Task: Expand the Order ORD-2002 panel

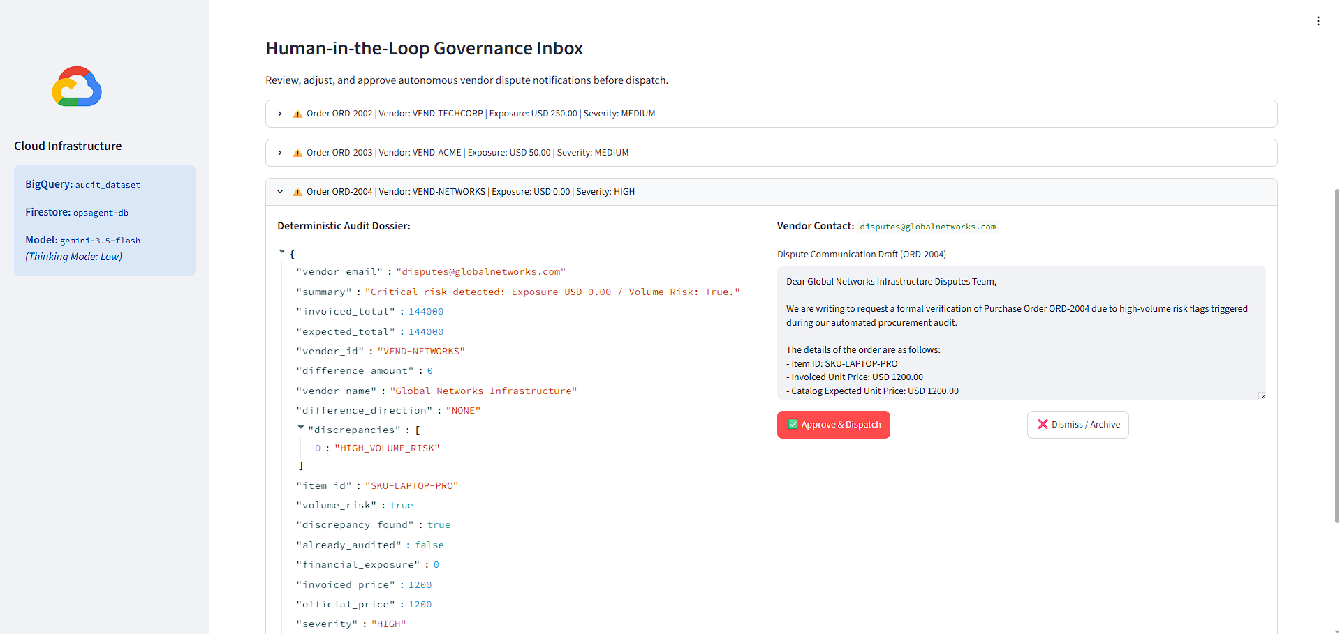Action: click(x=772, y=114)
